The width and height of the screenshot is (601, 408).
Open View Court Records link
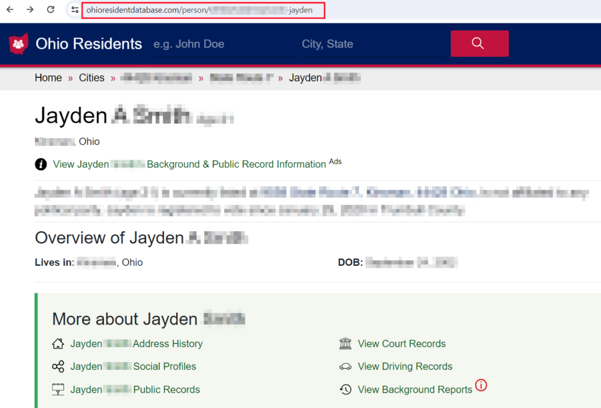point(401,343)
